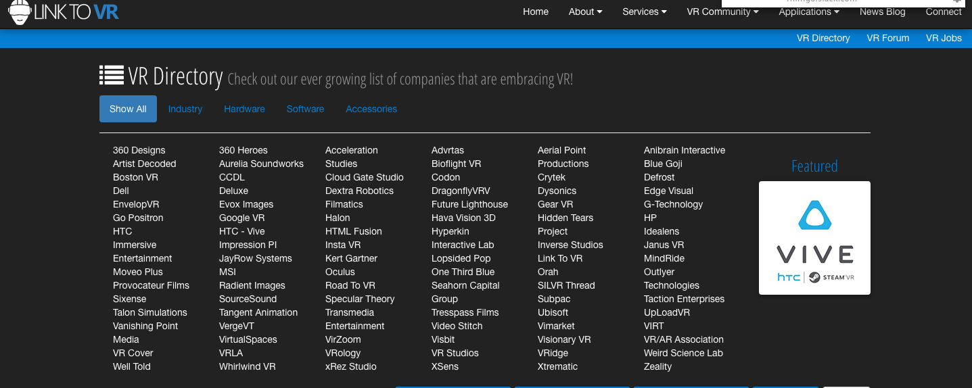Filter directory by Industry

(x=185, y=109)
